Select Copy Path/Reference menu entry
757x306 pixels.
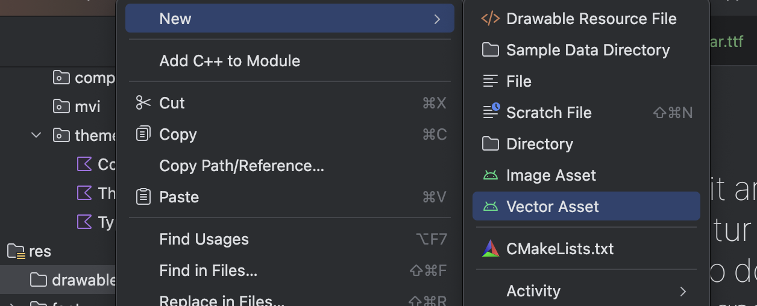[x=241, y=166]
